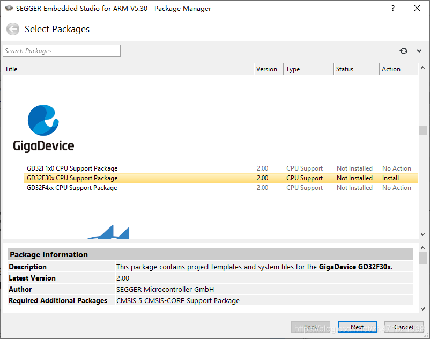Viewport: 430px width, 339px height.
Task: Click Not Installed status of GD32F4xx
Action: point(354,188)
